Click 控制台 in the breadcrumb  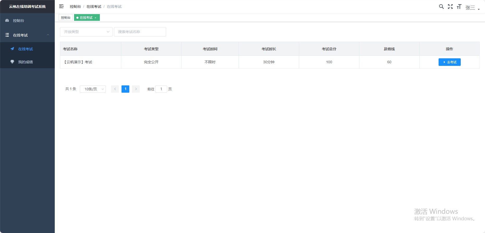point(75,7)
